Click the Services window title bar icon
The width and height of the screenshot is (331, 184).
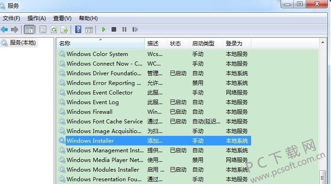pyautogui.click(x=3, y=6)
